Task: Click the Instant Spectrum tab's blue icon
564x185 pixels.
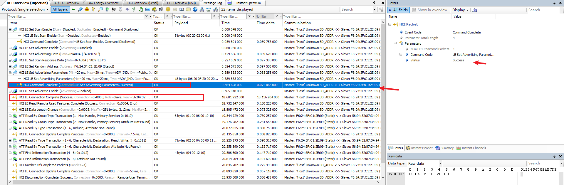Action: 230,3
